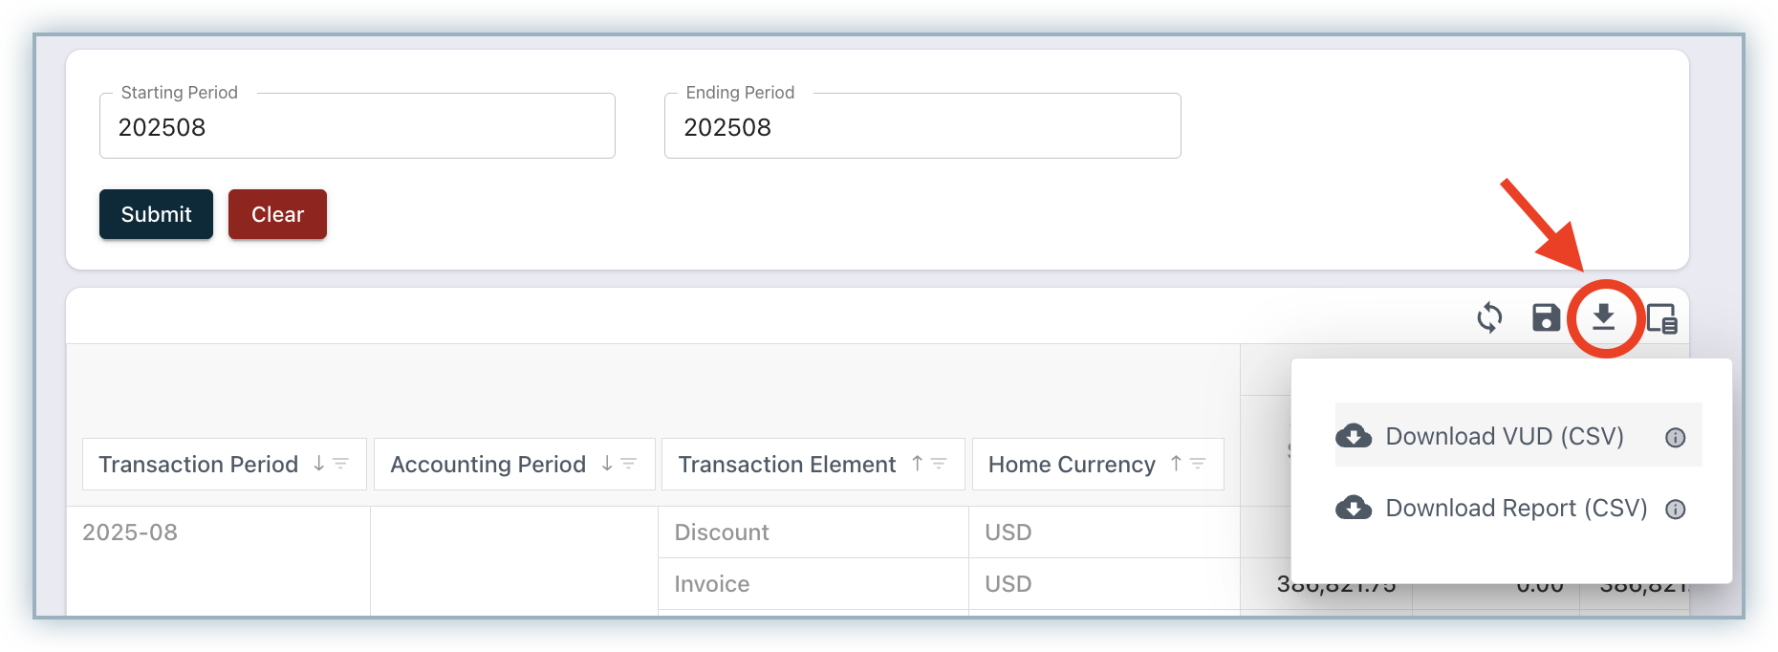The image size is (1778, 652).
Task: Click the column panel icon beside download
Action: 1662,318
